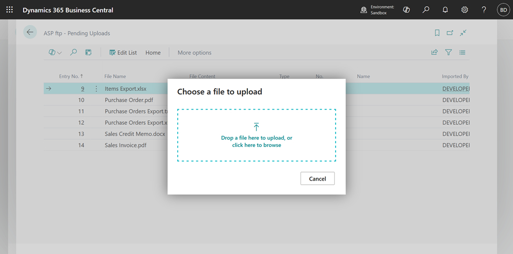Viewport: 513px width, 254px height.
Task: Click Edit List
Action: 123,52
